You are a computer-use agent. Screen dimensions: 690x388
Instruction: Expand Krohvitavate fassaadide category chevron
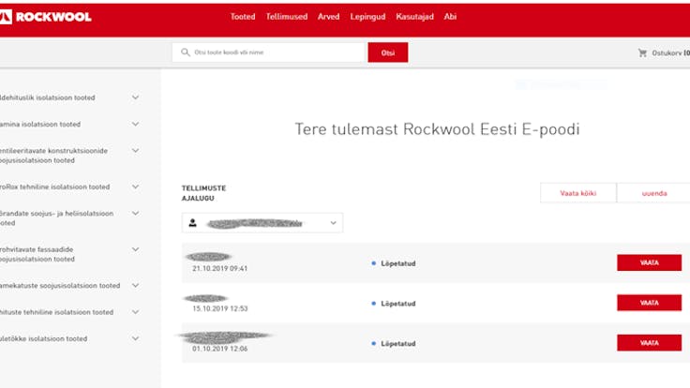(x=136, y=249)
